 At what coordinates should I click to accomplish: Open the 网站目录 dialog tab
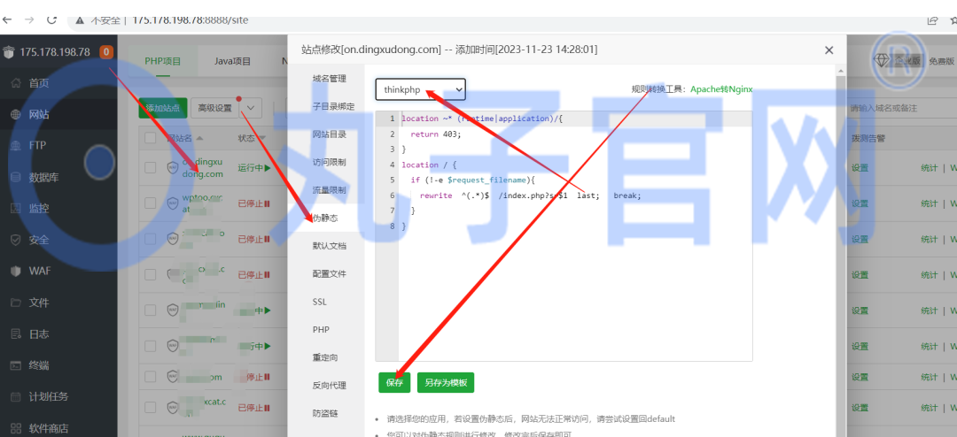point(329,134)
